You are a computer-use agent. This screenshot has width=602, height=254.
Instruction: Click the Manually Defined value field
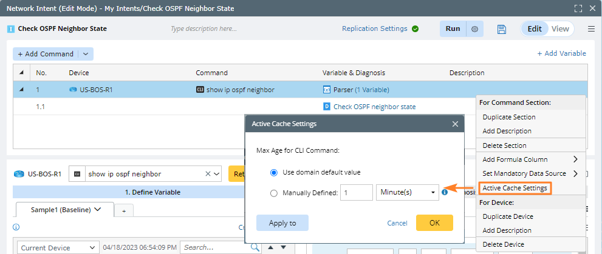pos(356,193)
